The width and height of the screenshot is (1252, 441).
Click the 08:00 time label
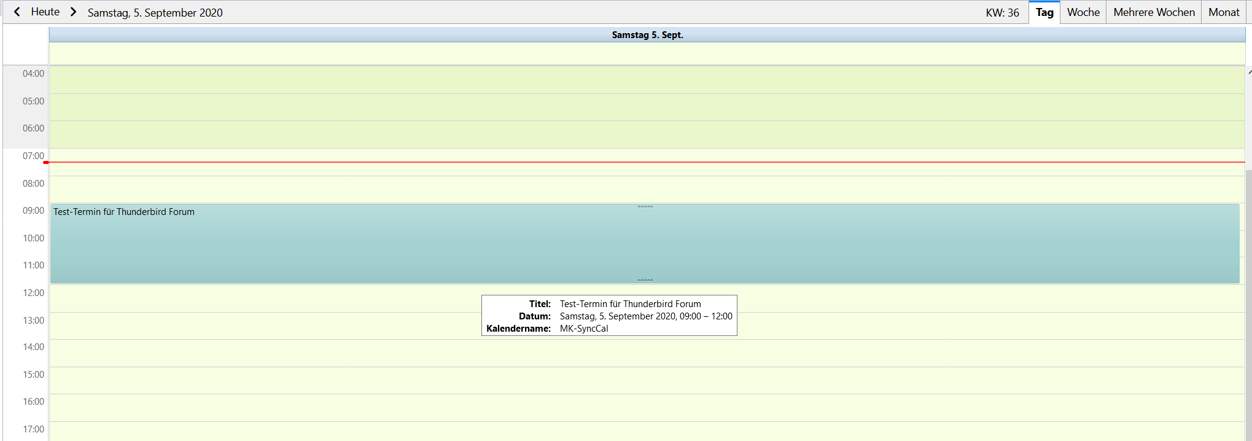pos(33,183)
